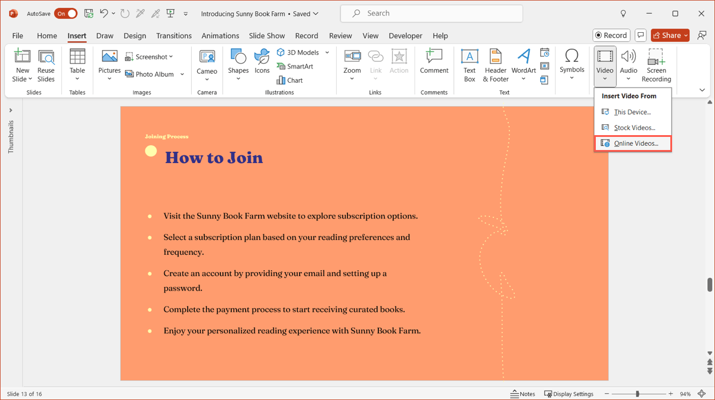Toggle Notes pane in status bar
This screenshot has height=400, width=715.
(523, 393)
